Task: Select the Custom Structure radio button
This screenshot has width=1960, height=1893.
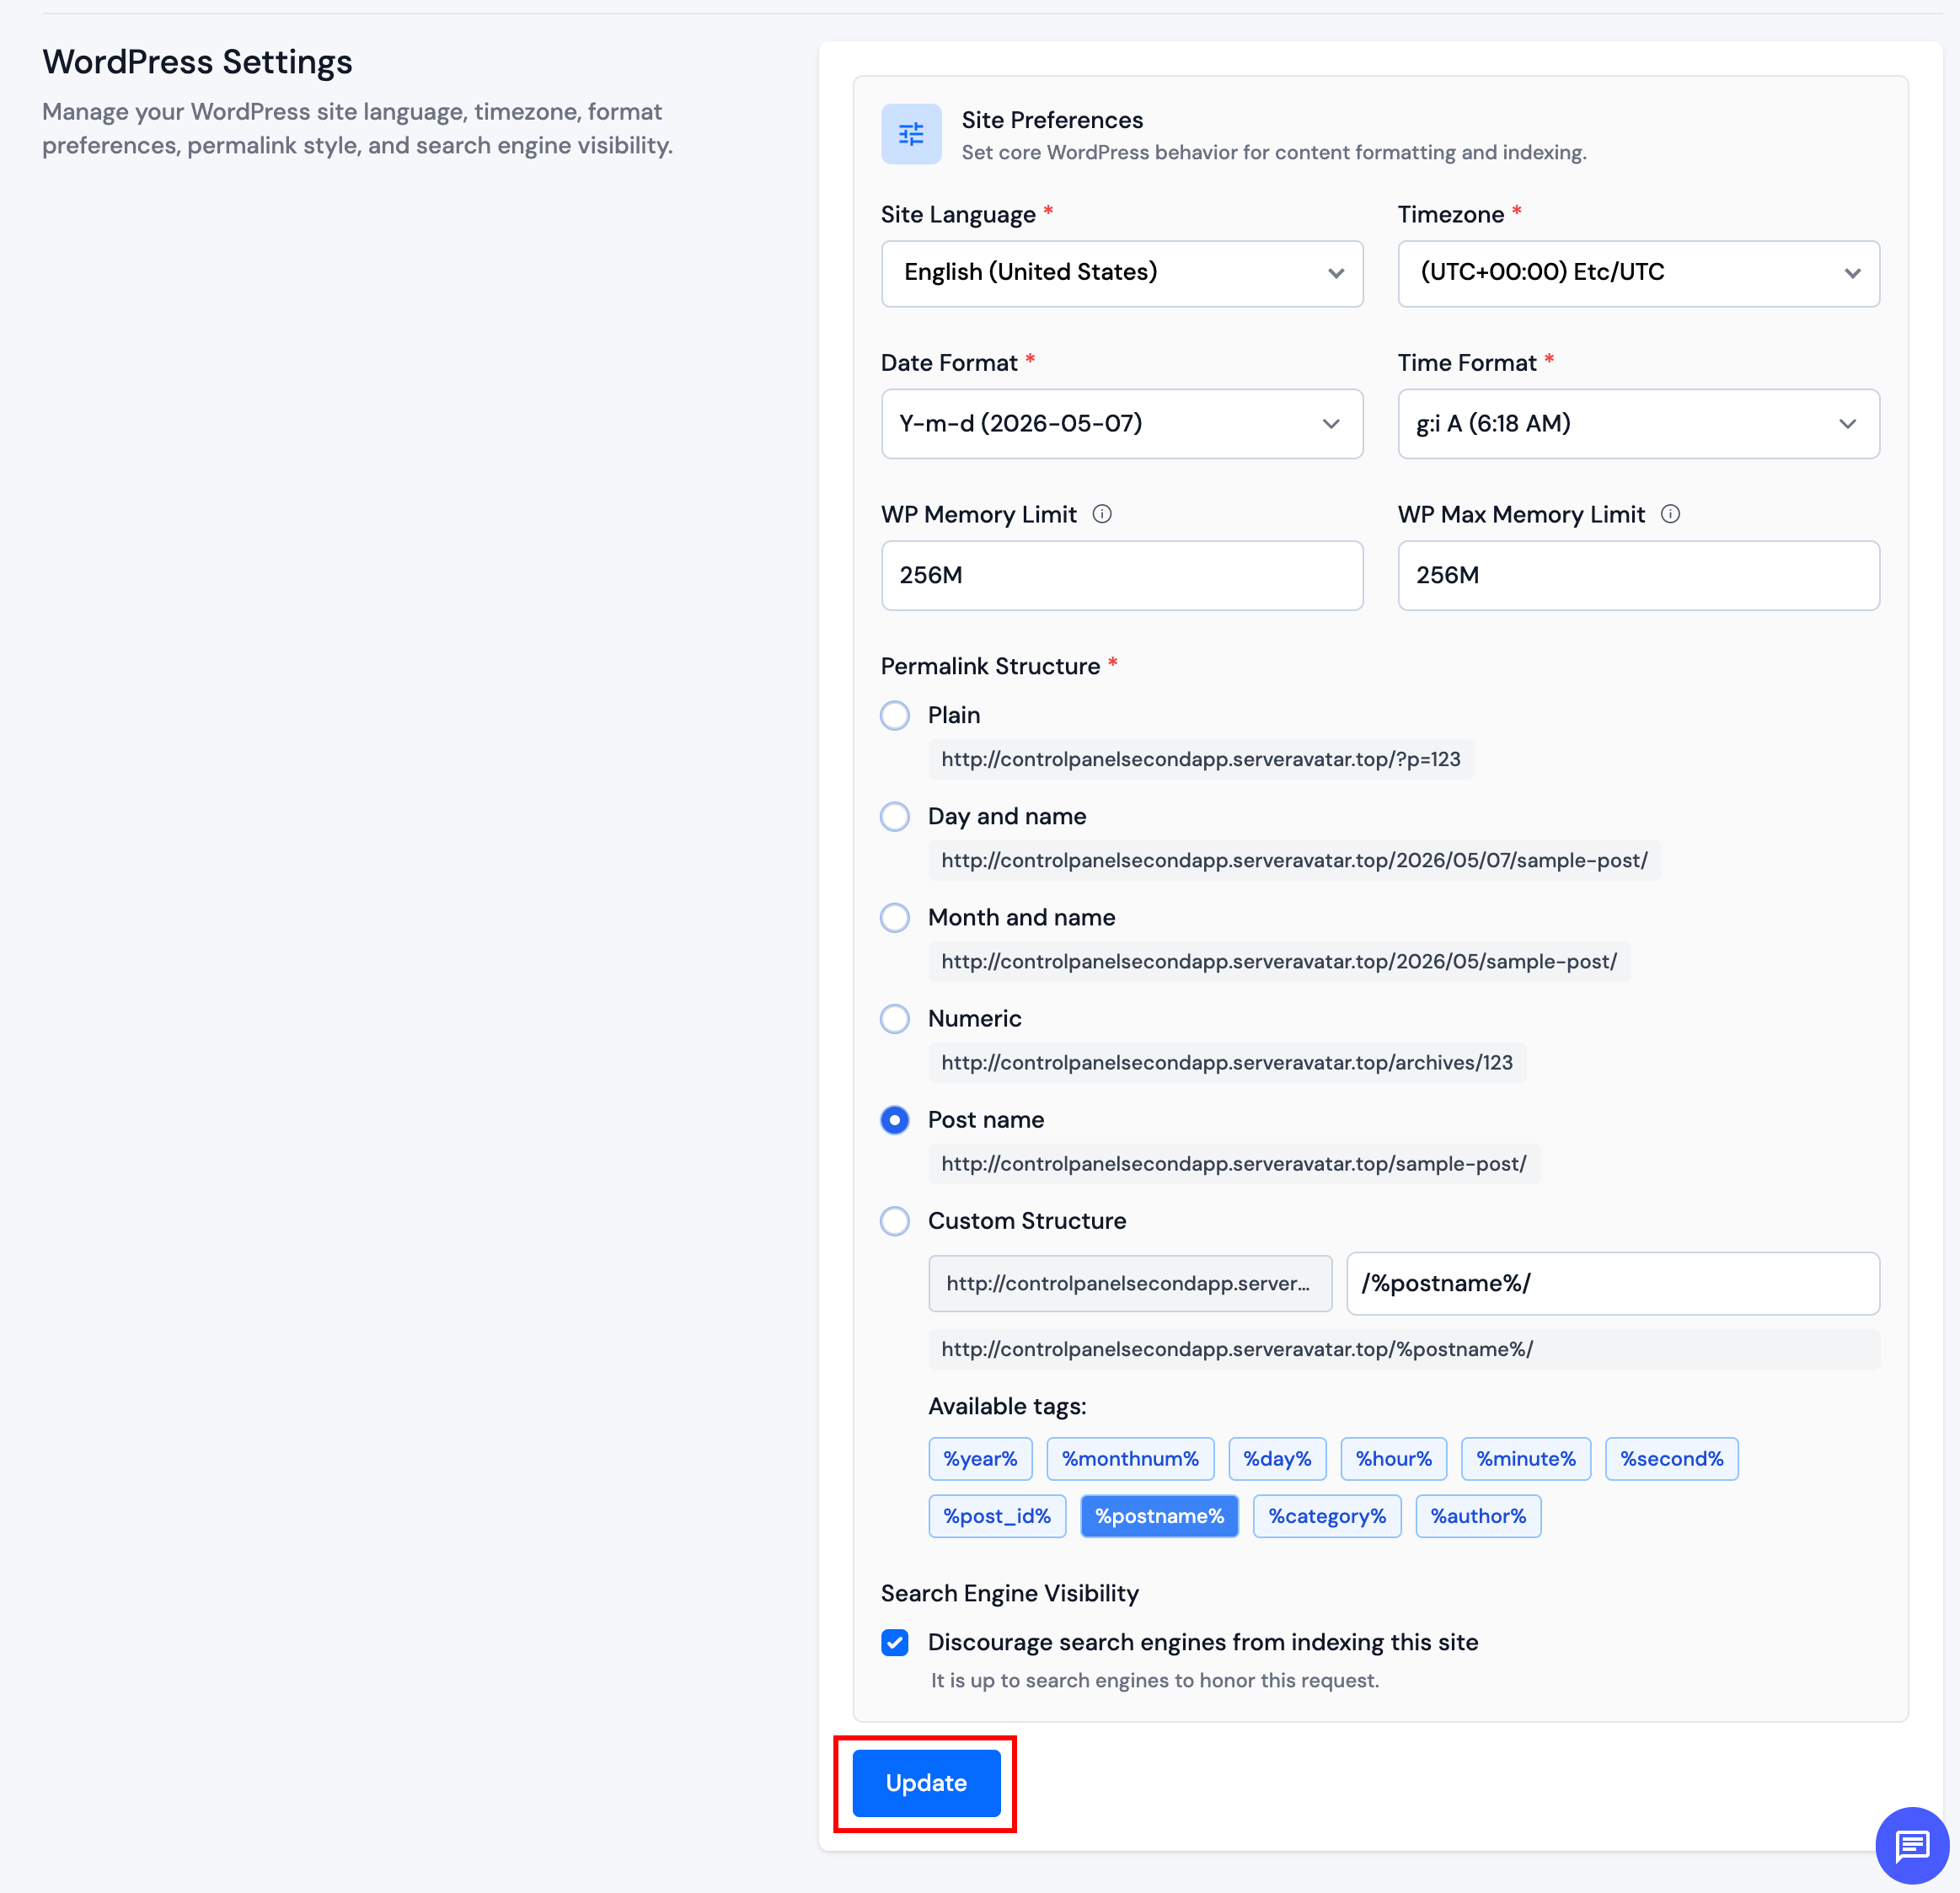Action: 895,1221
